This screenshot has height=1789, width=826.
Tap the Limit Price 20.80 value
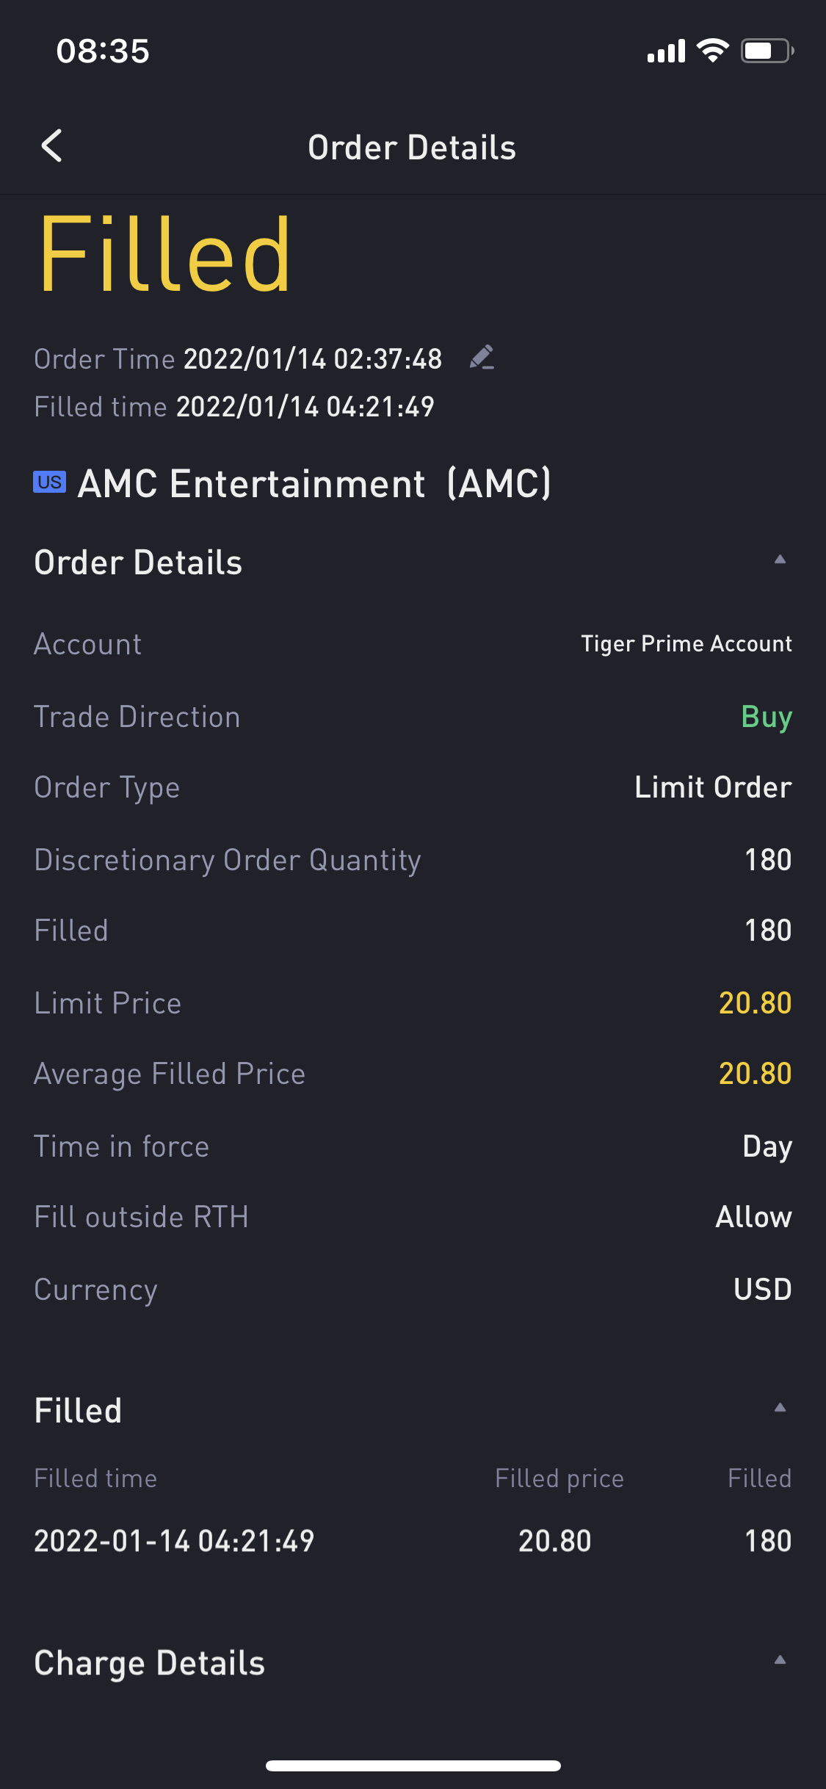754,1003
